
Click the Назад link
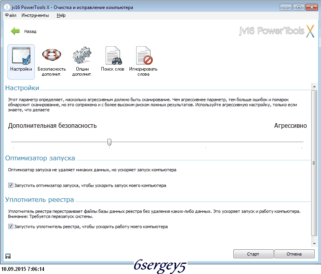[30, 31]
